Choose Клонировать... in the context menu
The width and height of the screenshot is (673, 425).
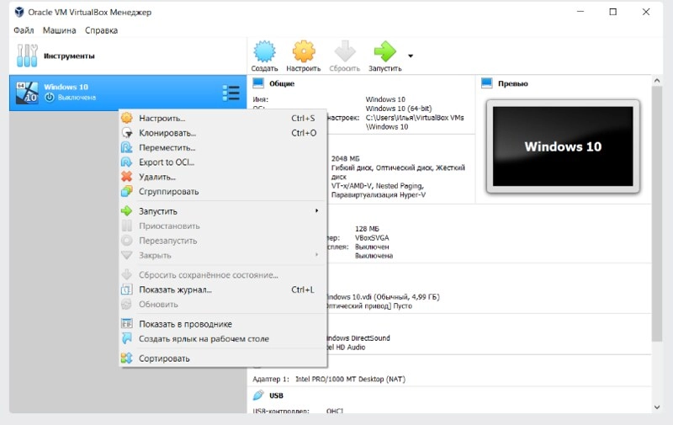222,133
